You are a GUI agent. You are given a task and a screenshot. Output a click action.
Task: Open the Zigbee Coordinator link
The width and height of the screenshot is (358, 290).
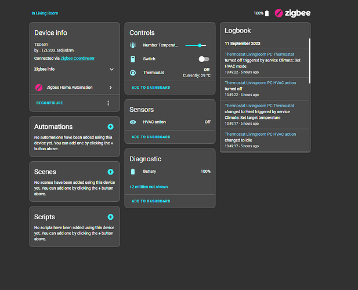(78, 59)
